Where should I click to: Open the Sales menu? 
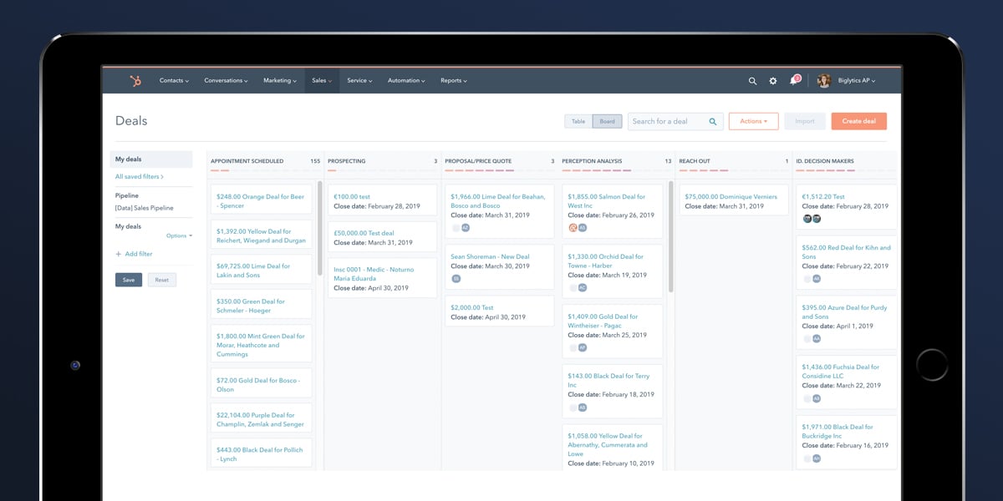(322, 81)
